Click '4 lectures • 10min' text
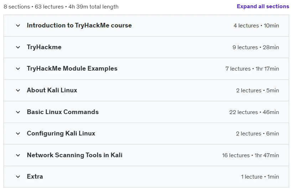The height and width of the screenshot is (190, 292). point(256,26)
